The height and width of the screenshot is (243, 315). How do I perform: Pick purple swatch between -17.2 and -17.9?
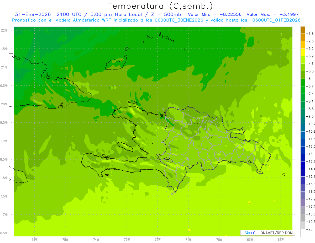point(303,203)
